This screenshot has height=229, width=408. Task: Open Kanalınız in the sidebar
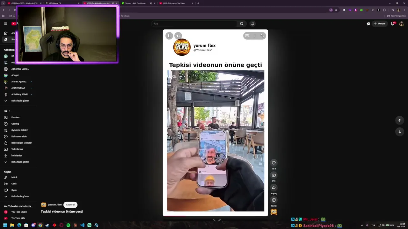16,117
